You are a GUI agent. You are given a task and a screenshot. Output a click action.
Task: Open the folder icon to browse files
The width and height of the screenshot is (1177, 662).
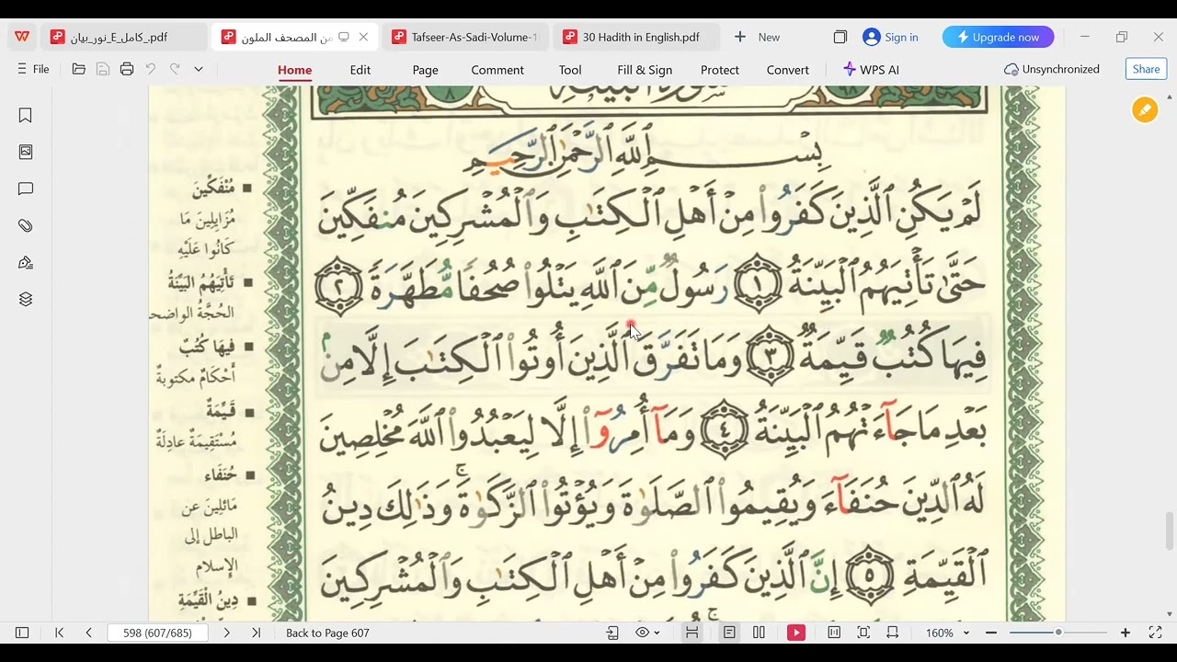pos(79,69)
